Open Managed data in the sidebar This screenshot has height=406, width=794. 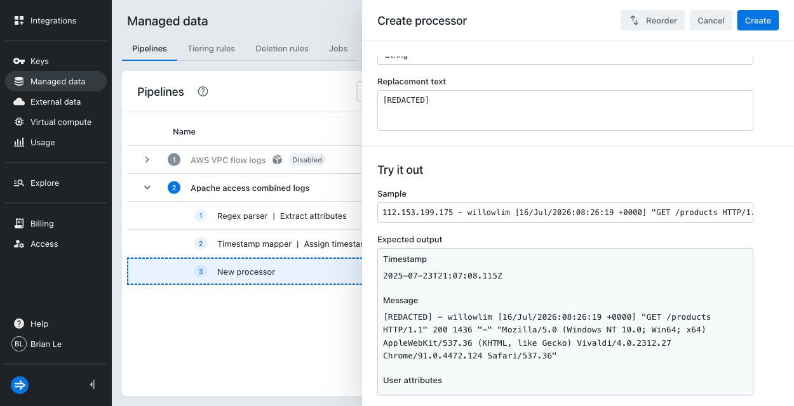point(56,81)
